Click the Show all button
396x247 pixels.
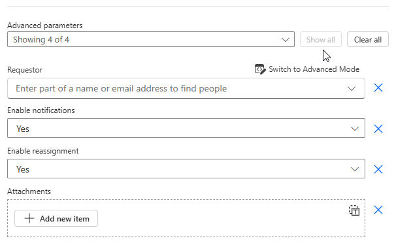pos(320,39)
